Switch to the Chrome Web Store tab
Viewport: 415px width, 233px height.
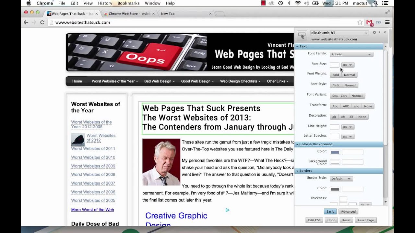point(129,14)
